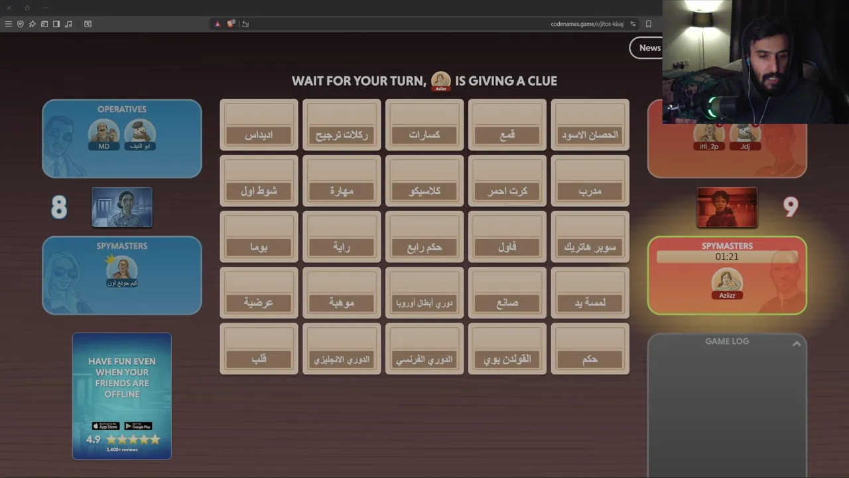Screen dimensions: 849x478
Task: Click the reload arrow beside the address bar
Action: [245, 24]
